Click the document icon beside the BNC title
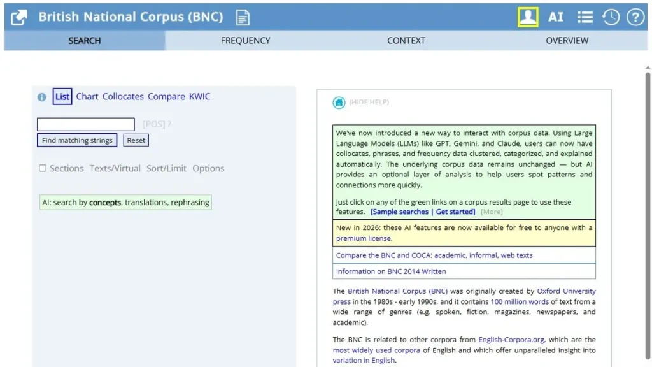This screenshot has width=652, height=367. click(x=243, y=17)
